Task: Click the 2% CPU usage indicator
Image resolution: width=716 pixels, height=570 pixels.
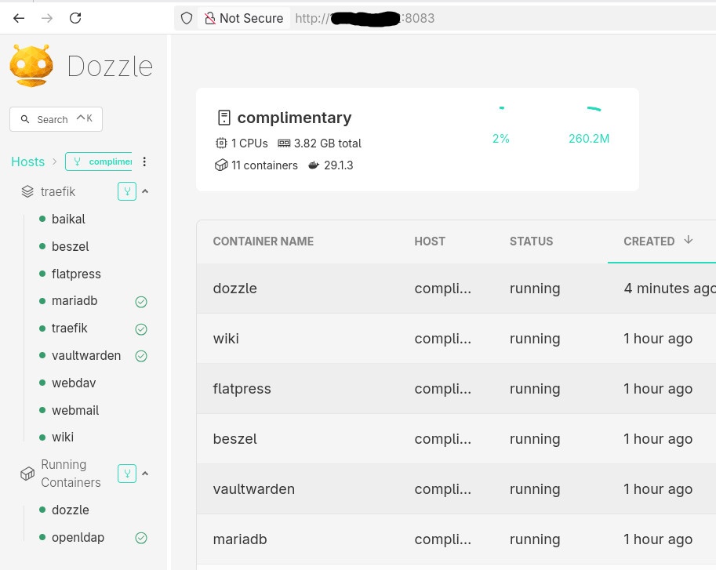Action: tap(500, 139)
